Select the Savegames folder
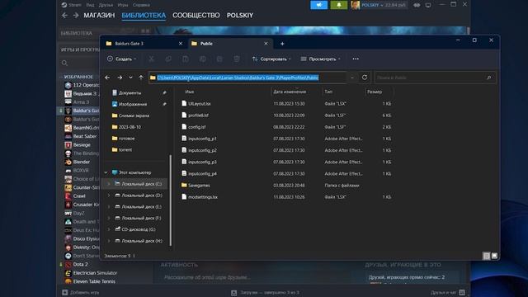 [x=199, y=185]
